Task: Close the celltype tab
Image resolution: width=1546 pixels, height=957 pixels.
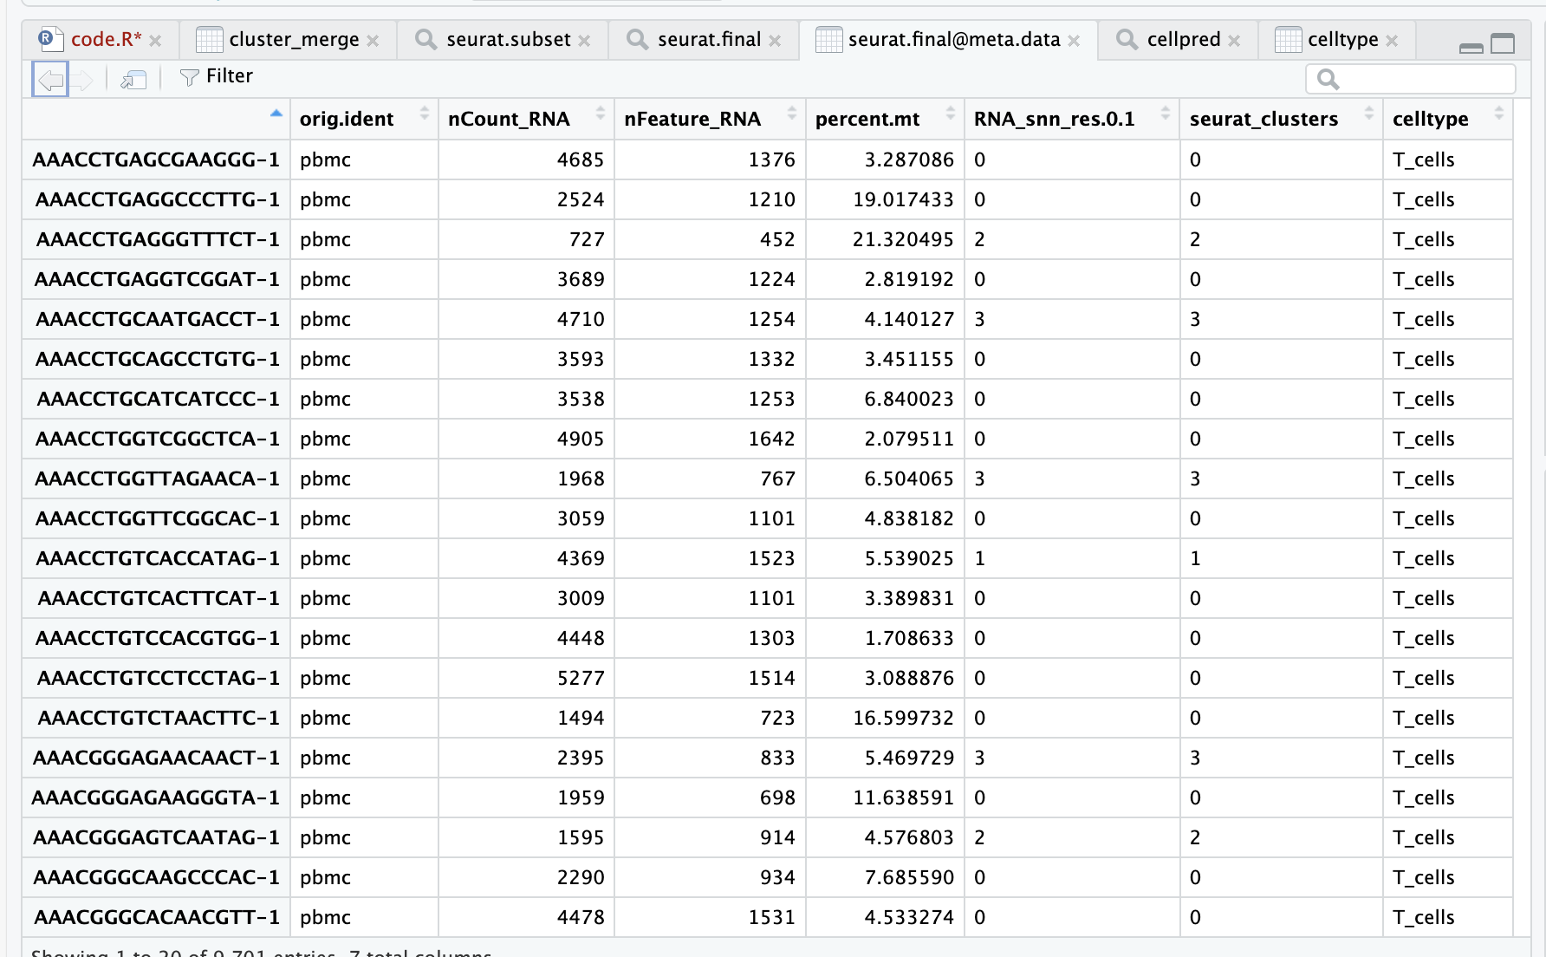Action: (1392, 41)
